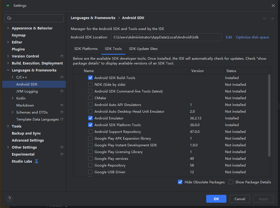Switch to the SDK Platforms tab
This screenshot has width=280, height=208.
click(86, 49)
